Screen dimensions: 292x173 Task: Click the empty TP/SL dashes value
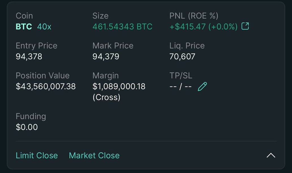click(181, 86)
